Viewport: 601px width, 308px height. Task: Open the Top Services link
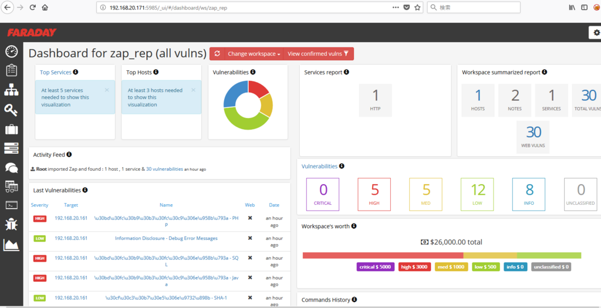point(56,72)
